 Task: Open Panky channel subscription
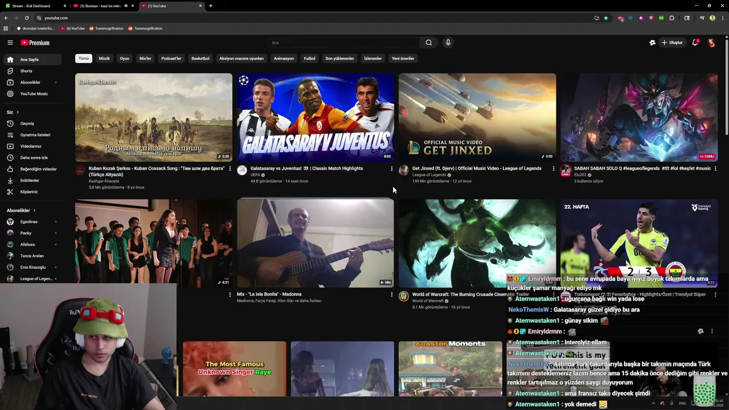(x=33, y=233)
